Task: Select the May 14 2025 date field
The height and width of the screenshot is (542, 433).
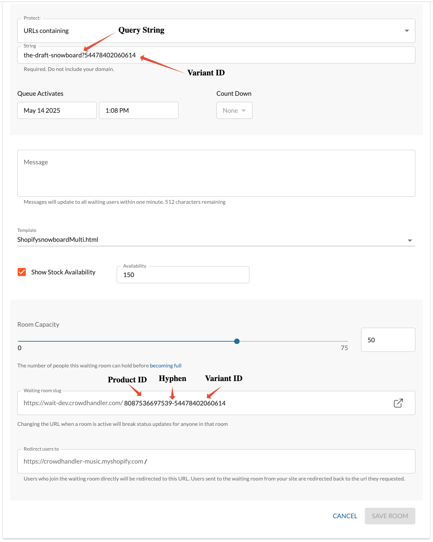Action: click(x=57, y=110)
